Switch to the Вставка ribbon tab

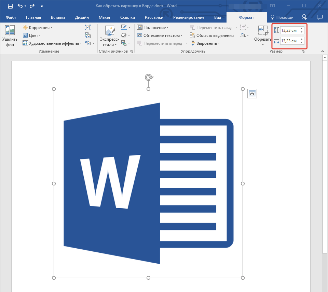click(58, 17)
